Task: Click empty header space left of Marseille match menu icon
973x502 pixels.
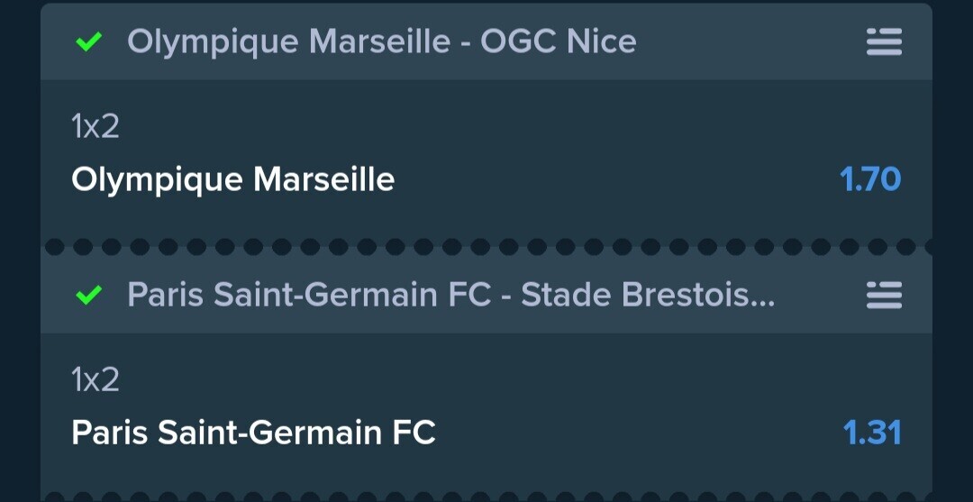Action: [750, 42]
